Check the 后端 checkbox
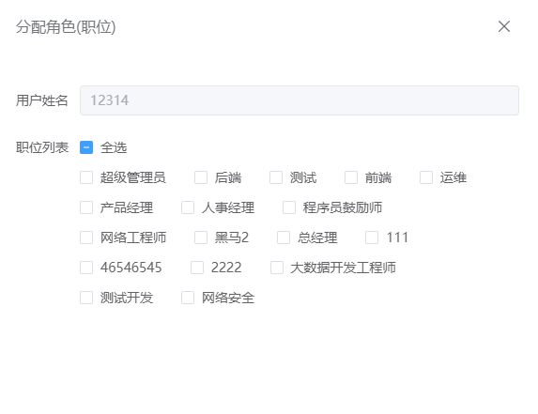Viewport: 538px width, 414px height. pos(201,177)
